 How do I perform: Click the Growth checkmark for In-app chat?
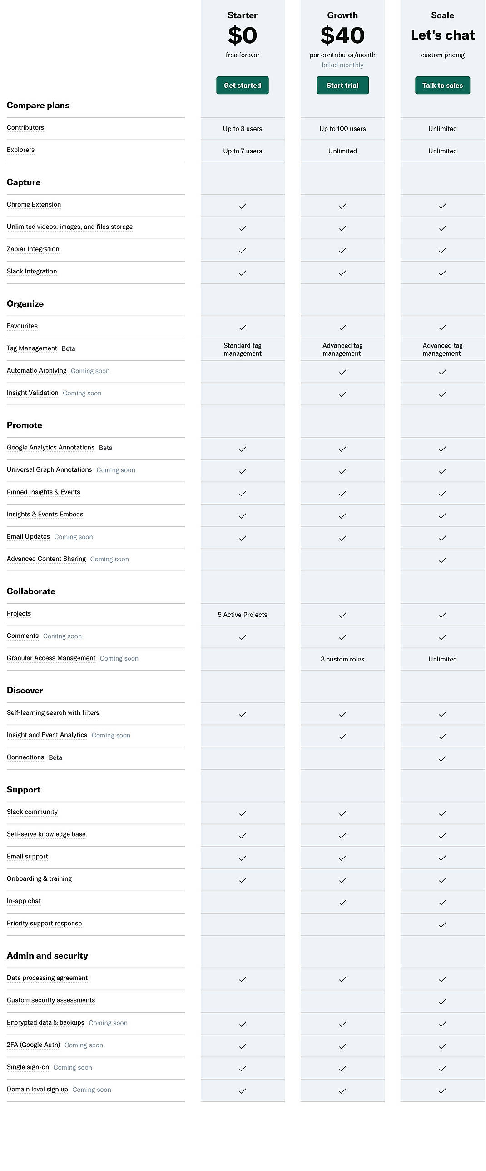[342, 902]
